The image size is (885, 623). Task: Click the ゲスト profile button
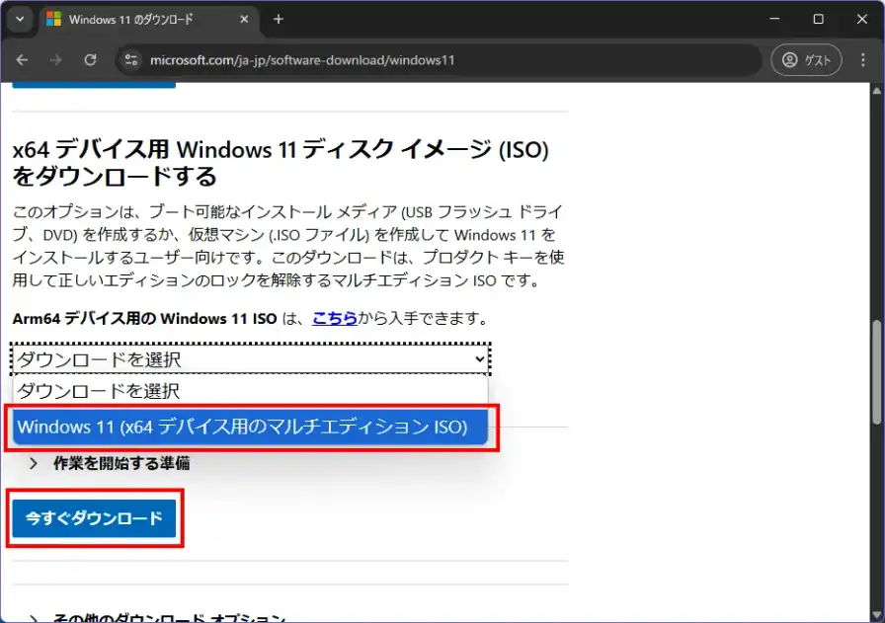pos(806,60)
